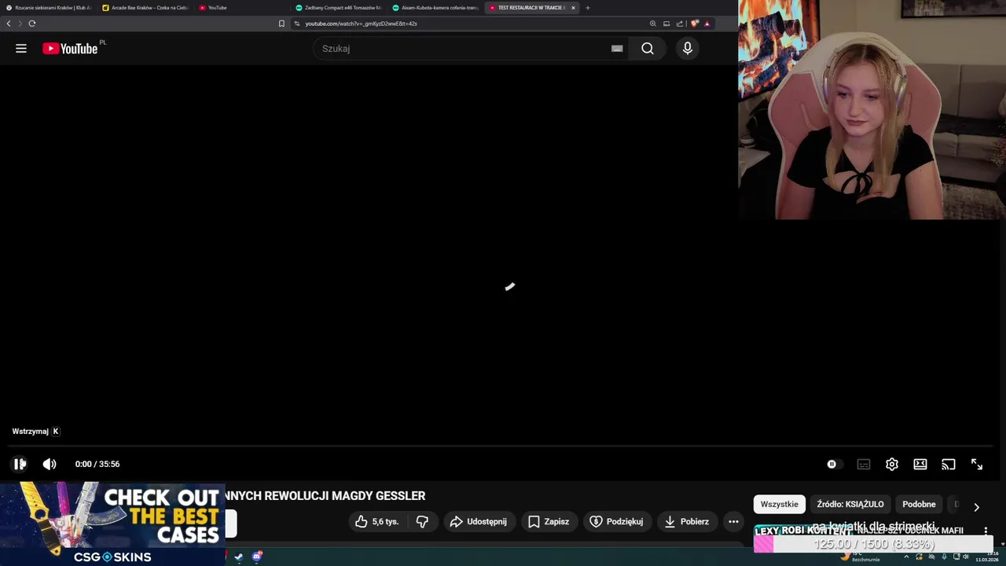Image resolution: width=1006 pixels, height=566 pixels.
Task: Open the YouTube hamburger guide menu
Action: click(21, 49)
